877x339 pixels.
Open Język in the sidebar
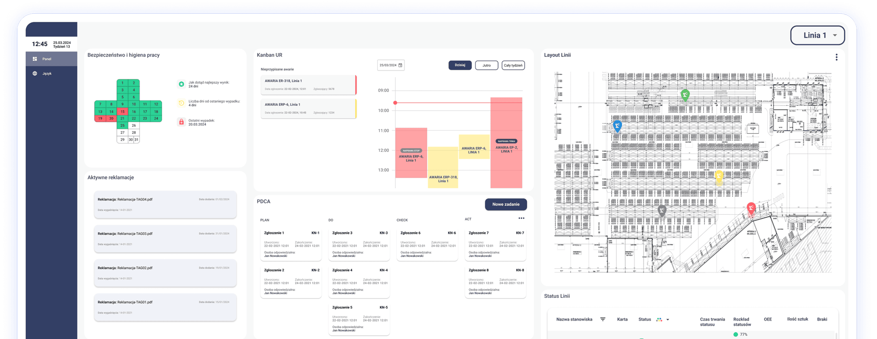(47, 73)
